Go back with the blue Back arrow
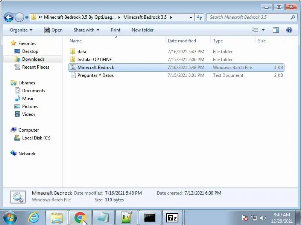Screen dimensions: 301x225 click(9, 17)
